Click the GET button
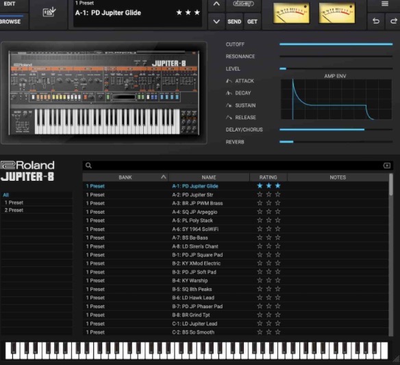This screenshot has height=365, width=400. (x=252, y=22)
